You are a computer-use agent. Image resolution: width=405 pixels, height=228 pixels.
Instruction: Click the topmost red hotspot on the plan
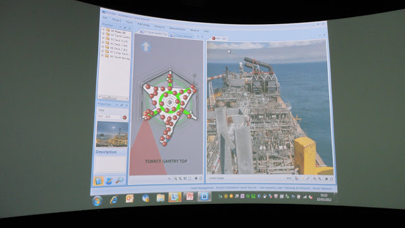[x=170, y=76]
